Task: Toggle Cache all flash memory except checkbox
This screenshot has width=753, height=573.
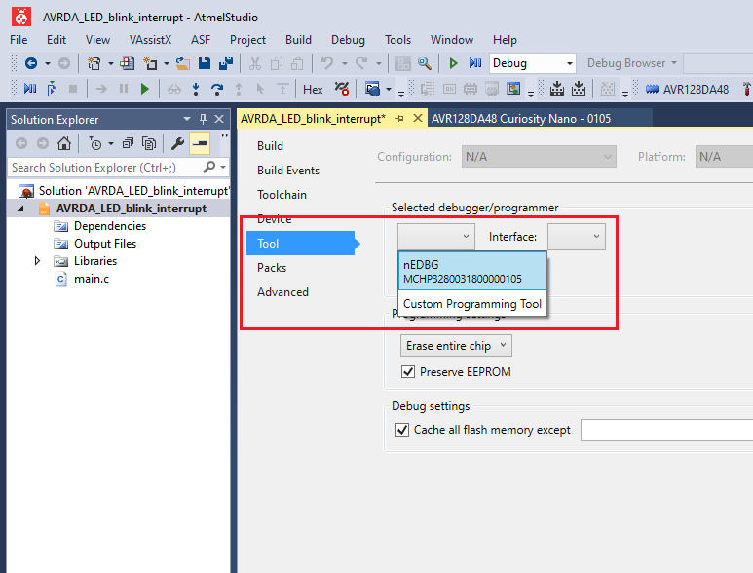Action: 402,430
